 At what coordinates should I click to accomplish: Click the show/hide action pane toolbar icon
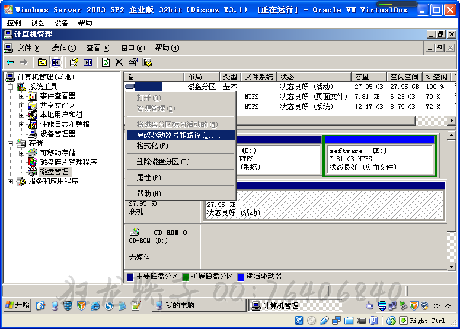88,62
